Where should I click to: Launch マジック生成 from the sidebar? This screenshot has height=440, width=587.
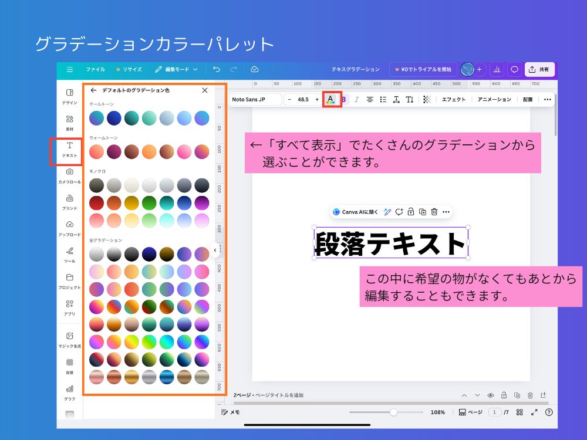(x=69, y=340)
